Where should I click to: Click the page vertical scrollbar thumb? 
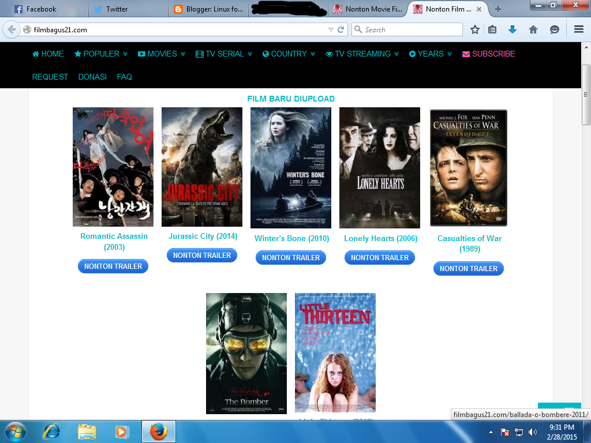586,95
